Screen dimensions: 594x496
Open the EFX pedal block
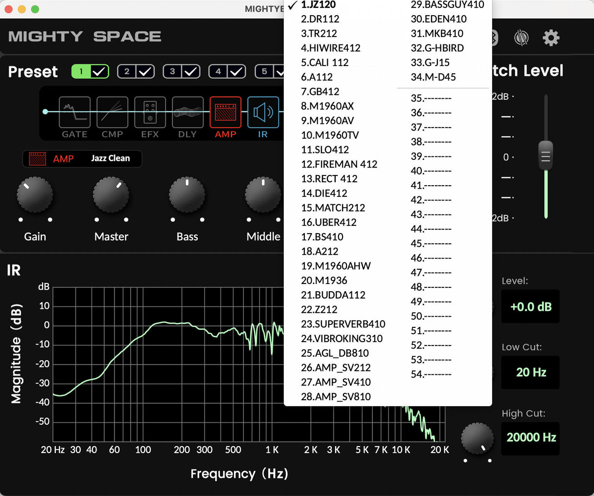150,112
